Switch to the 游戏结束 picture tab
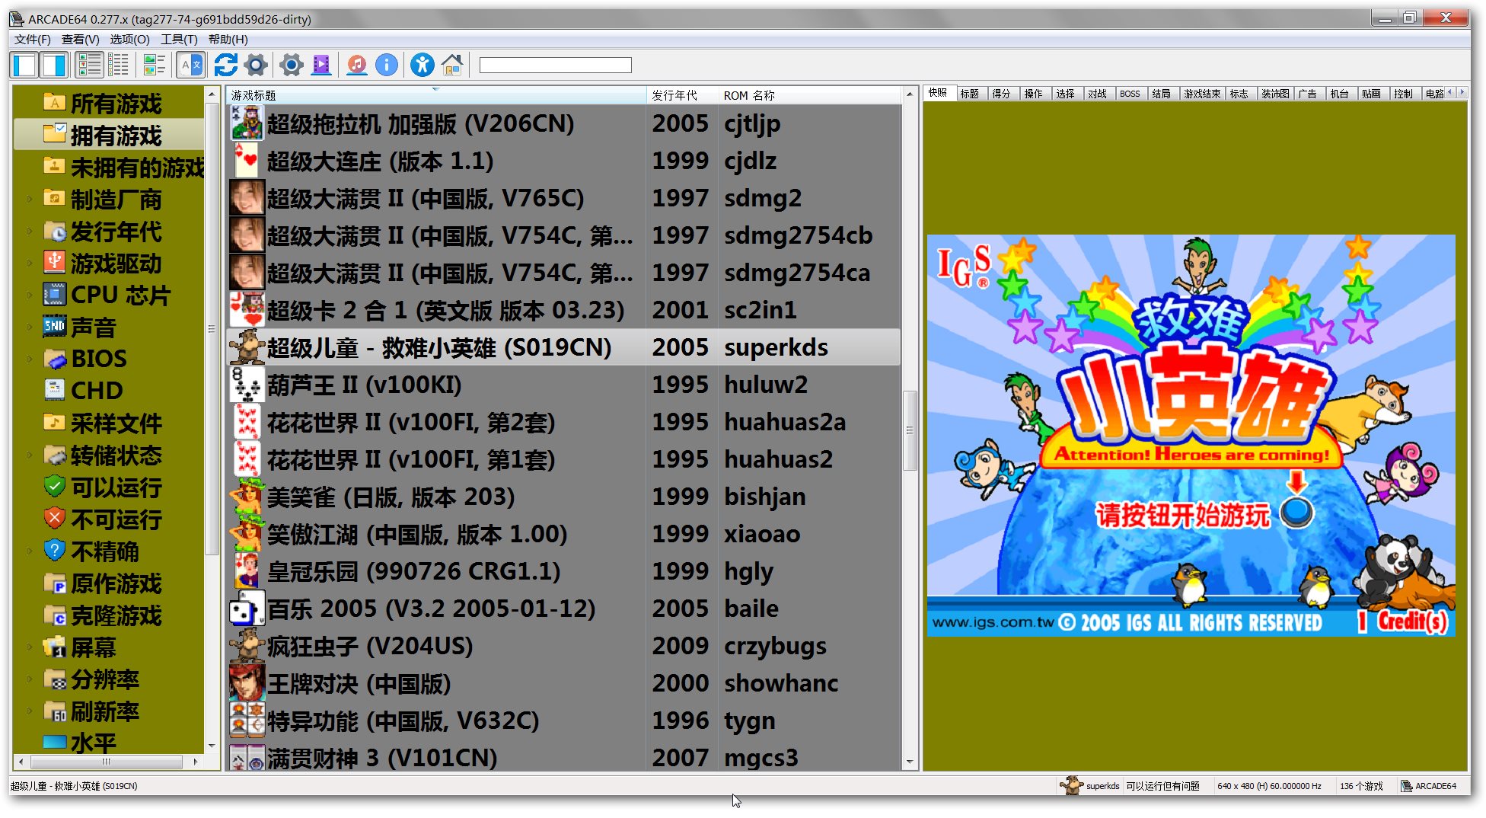 click(1202, 94)
